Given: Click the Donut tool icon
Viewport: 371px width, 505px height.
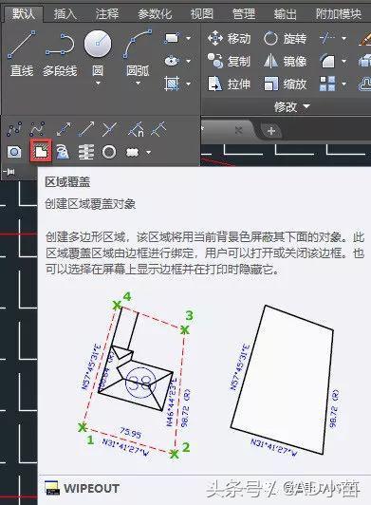Looking at the screenshot, I should (x=109, y=152).
